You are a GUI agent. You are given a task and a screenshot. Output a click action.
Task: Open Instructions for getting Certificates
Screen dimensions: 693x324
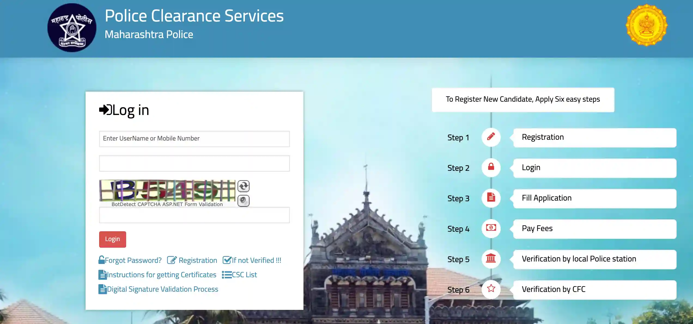[x=162, y=275]
